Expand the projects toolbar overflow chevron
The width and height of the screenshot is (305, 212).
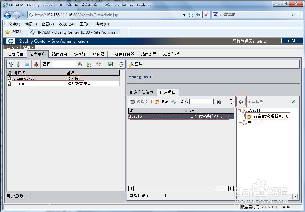pos(231,101)
